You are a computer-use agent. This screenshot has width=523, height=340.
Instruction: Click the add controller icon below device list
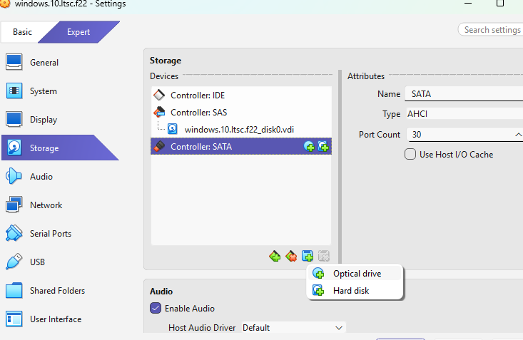(x=275, y=256)
